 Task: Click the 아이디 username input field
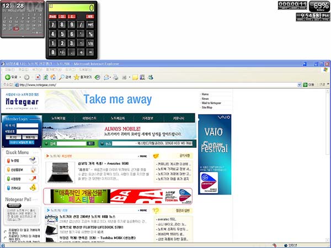click(x=27, y=126)
